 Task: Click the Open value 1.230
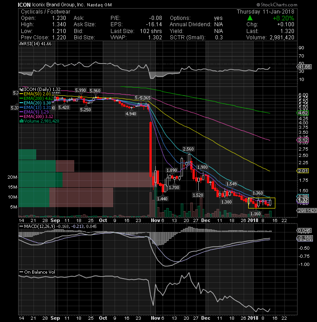click(x=59, y=18)
